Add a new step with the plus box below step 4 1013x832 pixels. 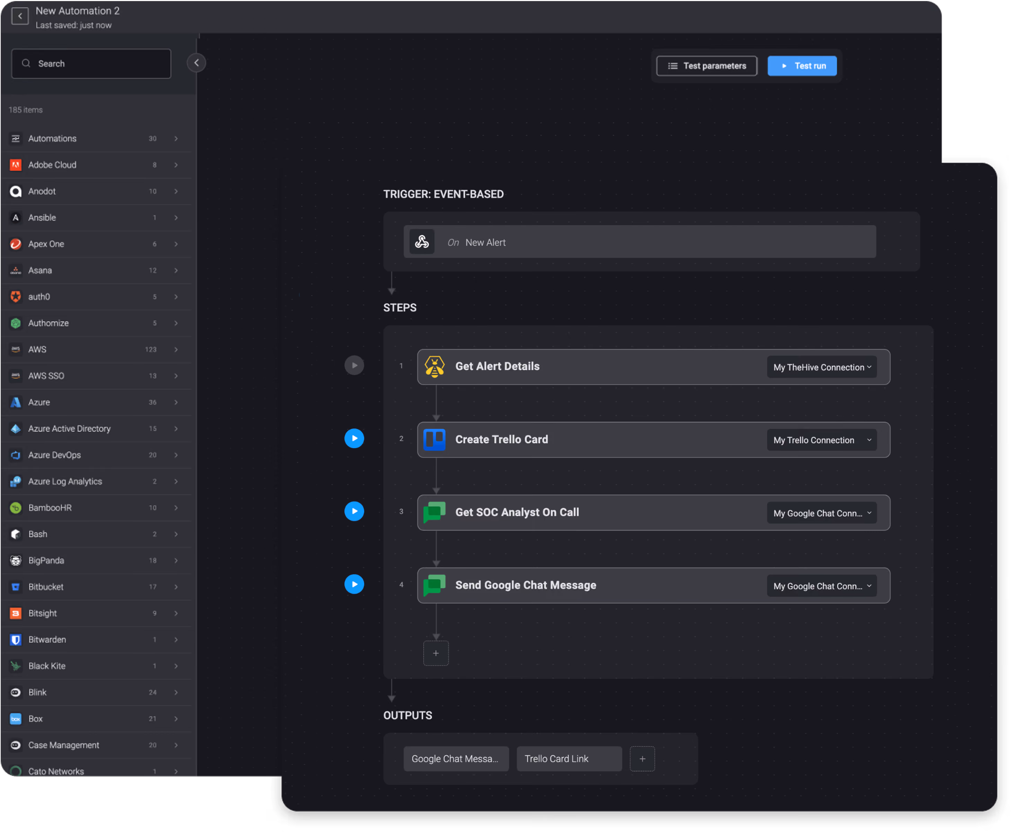click(436, 653)
